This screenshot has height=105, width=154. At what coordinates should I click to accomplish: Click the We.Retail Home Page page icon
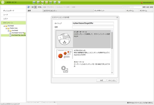tap(10, 33)
